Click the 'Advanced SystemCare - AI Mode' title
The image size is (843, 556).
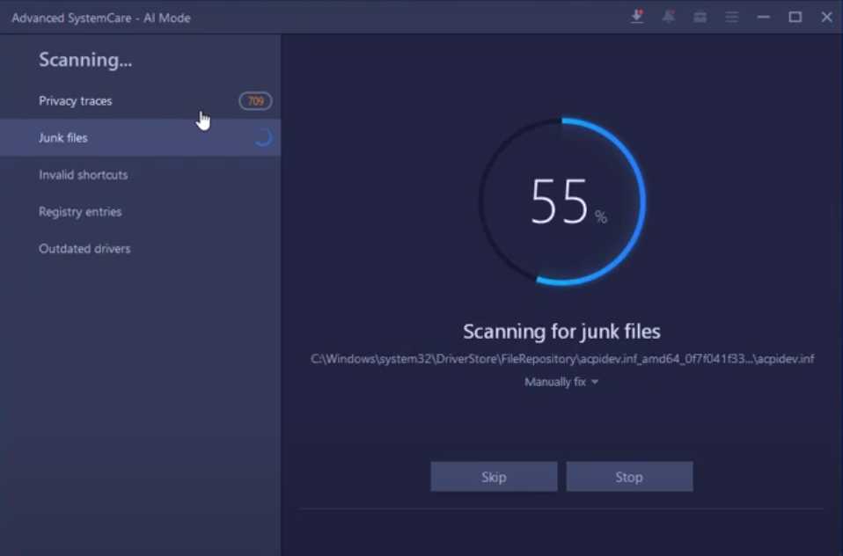[x=101, y=18]
